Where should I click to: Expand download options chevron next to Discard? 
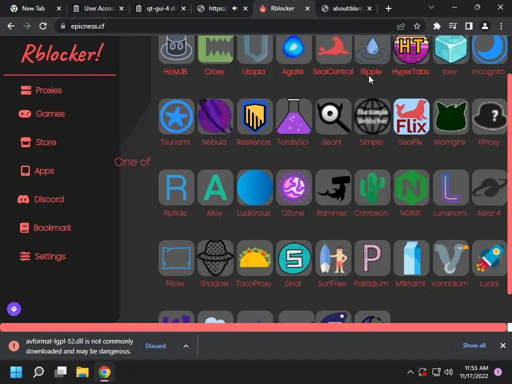coord(186,346)
